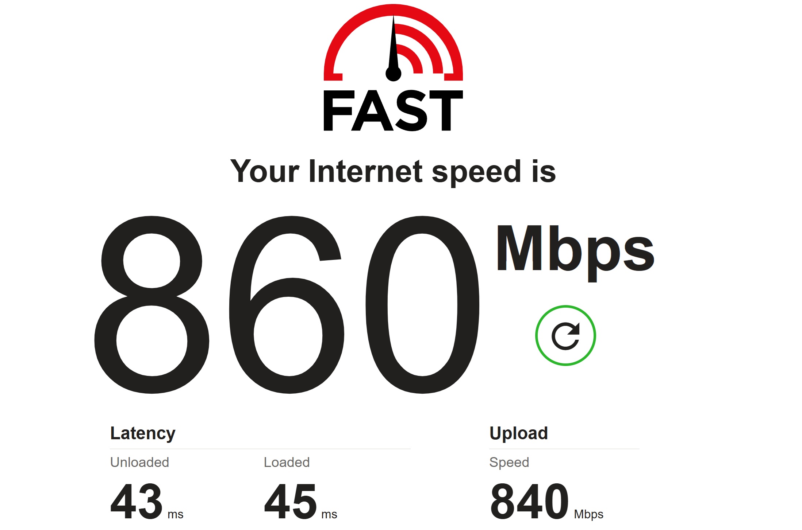This screenshot has width=802, height=530.
Task: Click the black needle pivot of the gauge
Action: point(393,74)
